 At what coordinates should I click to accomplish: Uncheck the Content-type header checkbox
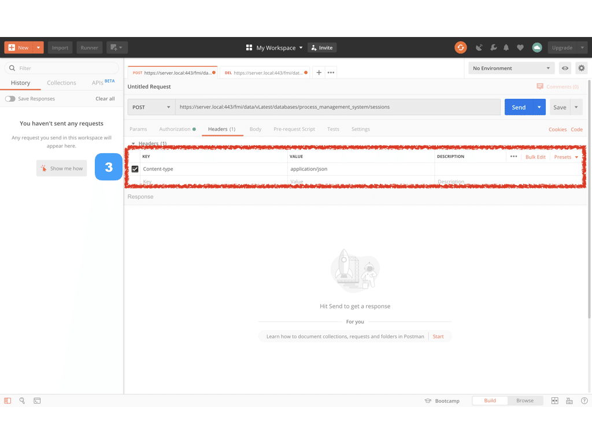pyautogui.click(x=135, y=169)
